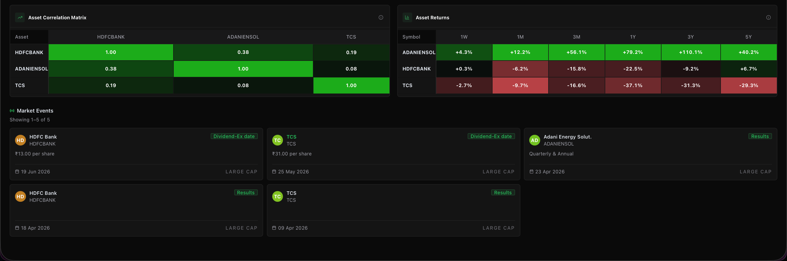Screen dimensions: 787x261
Task: Click Results tag on HDFC Bank card
Action: (x=246, y=193)
